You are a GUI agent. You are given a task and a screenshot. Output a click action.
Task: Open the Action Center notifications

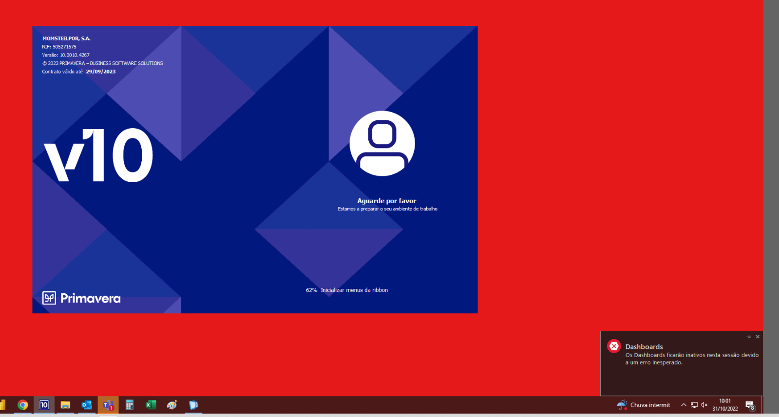point(750,405)
